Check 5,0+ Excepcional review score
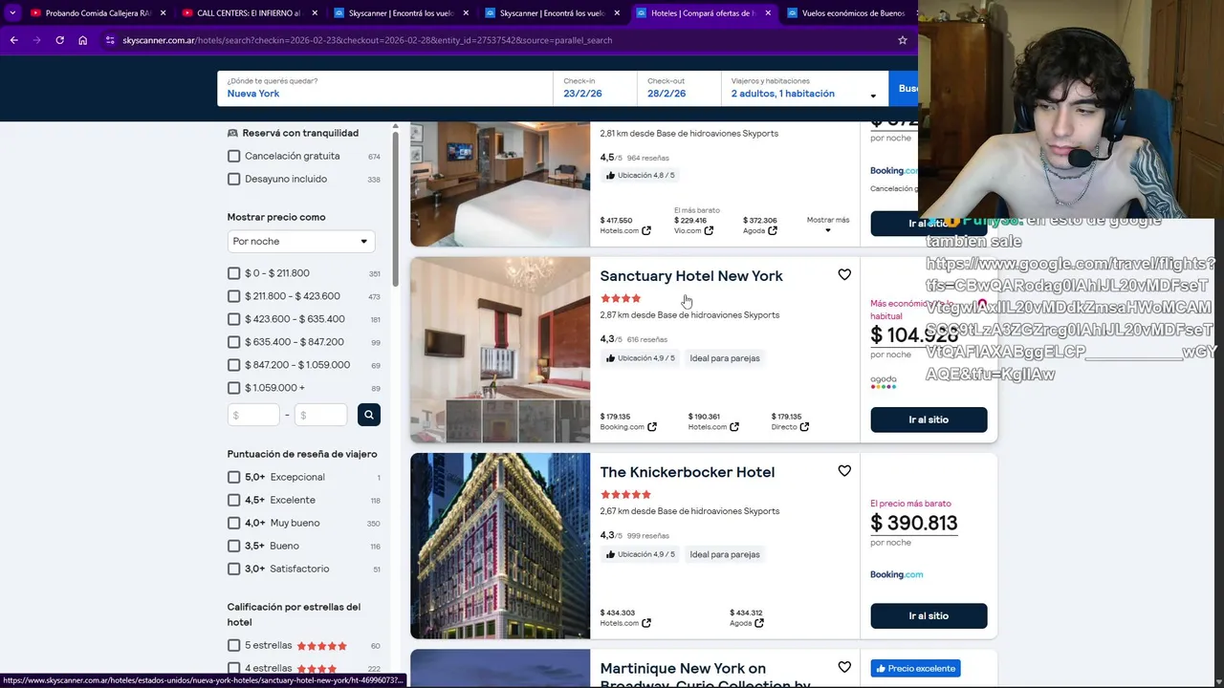The image size is (1224, 688). 234,477
